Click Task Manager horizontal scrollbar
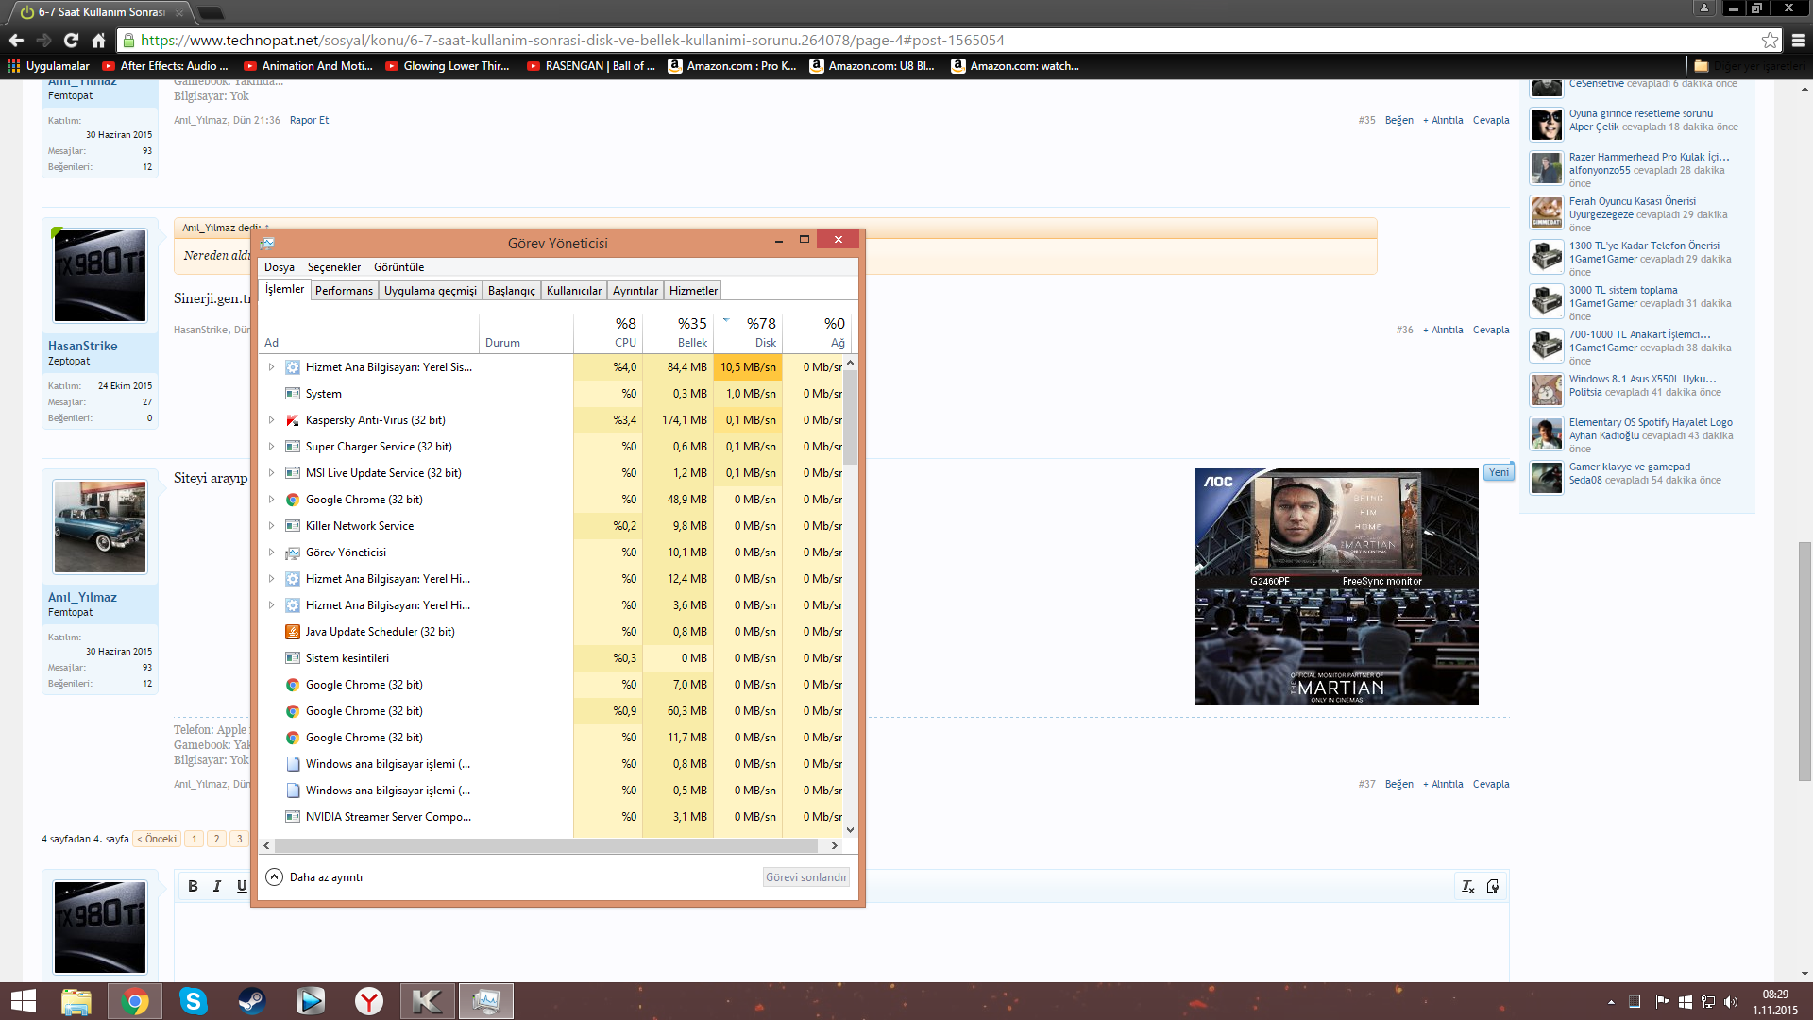The height and width of the screenshot is (1020, 1813). click(544, 846)
